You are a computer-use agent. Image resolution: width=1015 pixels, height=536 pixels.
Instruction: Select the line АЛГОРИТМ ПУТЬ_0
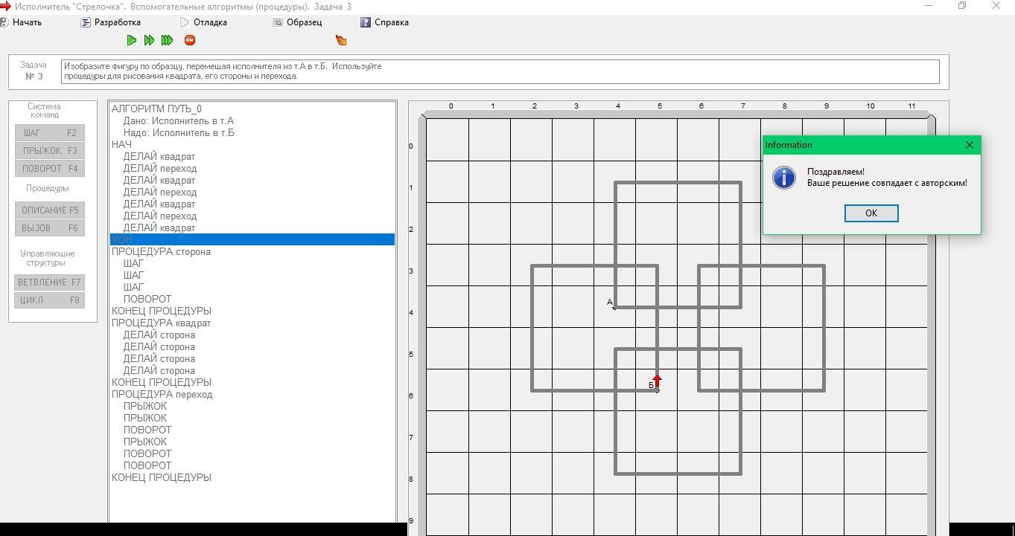156,109
